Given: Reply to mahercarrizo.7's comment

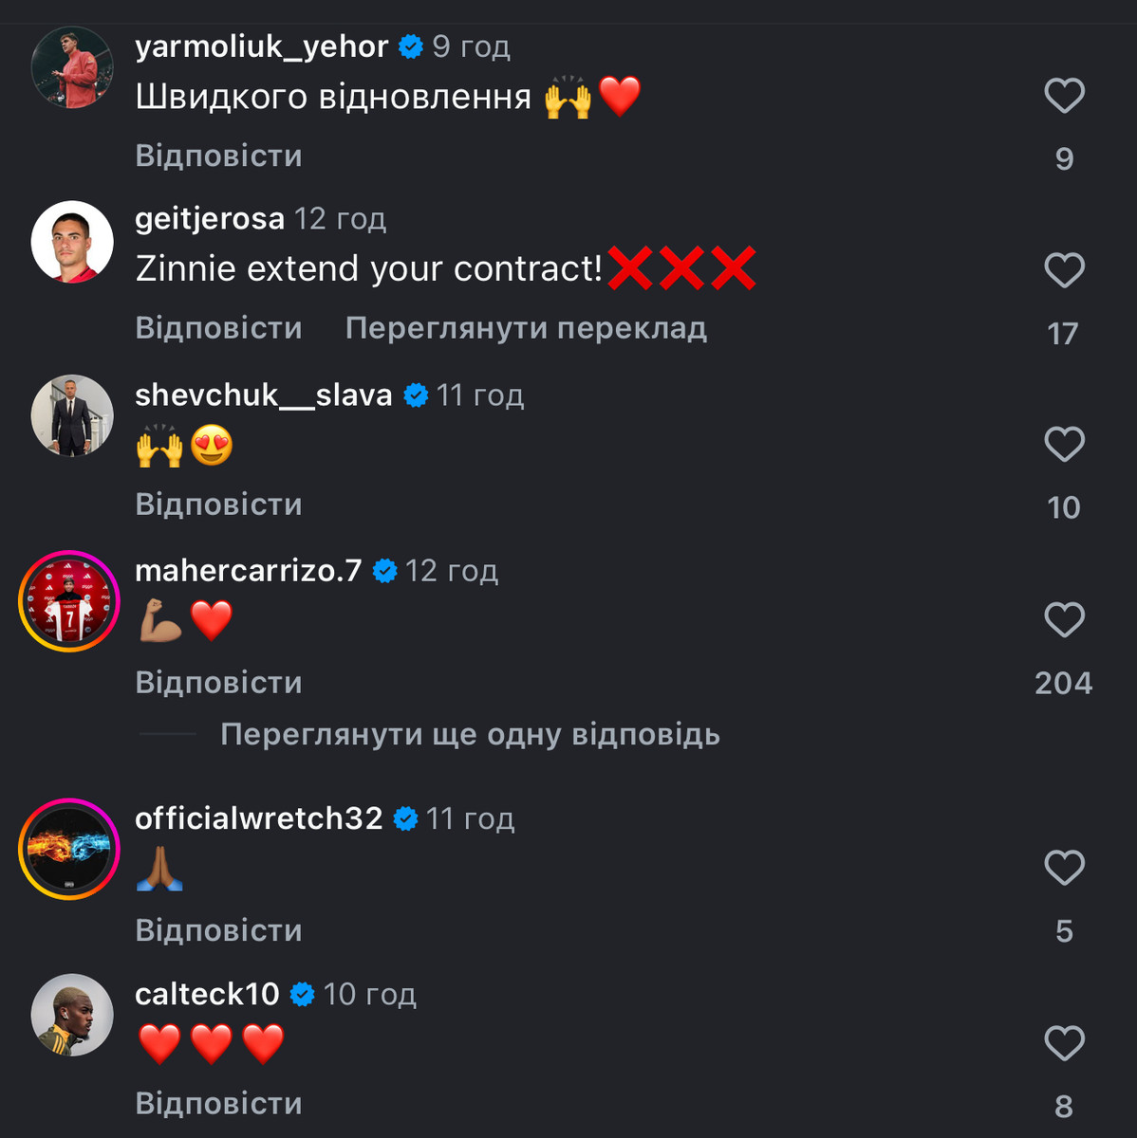Looking at the screenshot, I should 218,683.
